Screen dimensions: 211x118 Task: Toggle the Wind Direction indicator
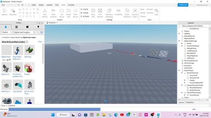click(53, 13)
